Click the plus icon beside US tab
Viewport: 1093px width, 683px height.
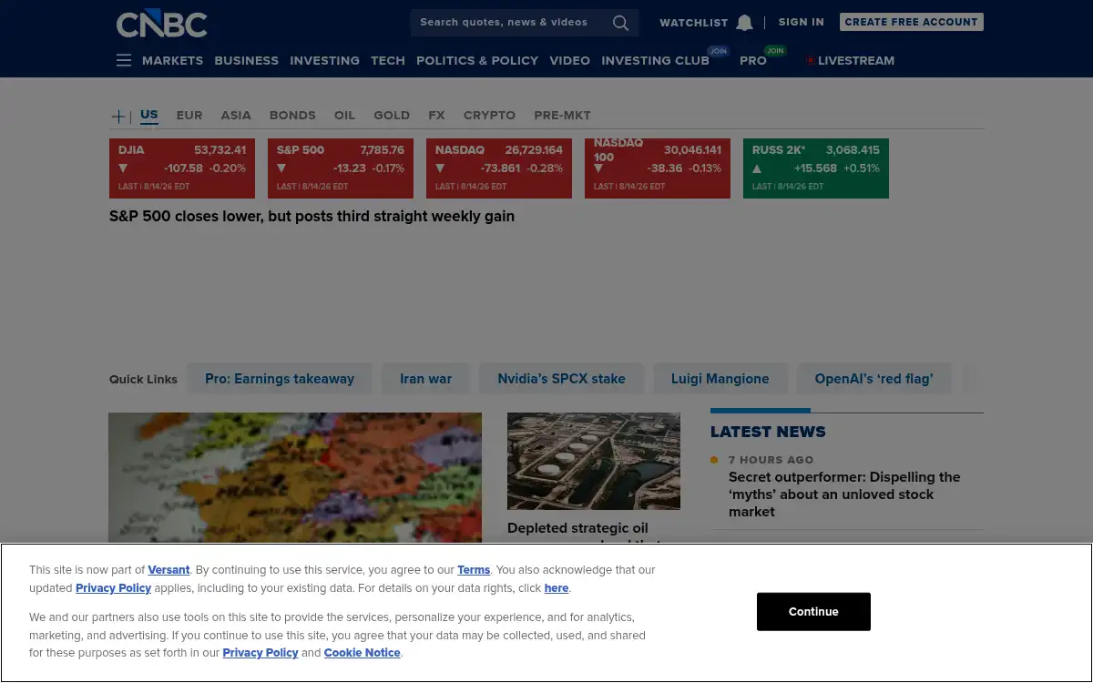[x=118, y=117]
